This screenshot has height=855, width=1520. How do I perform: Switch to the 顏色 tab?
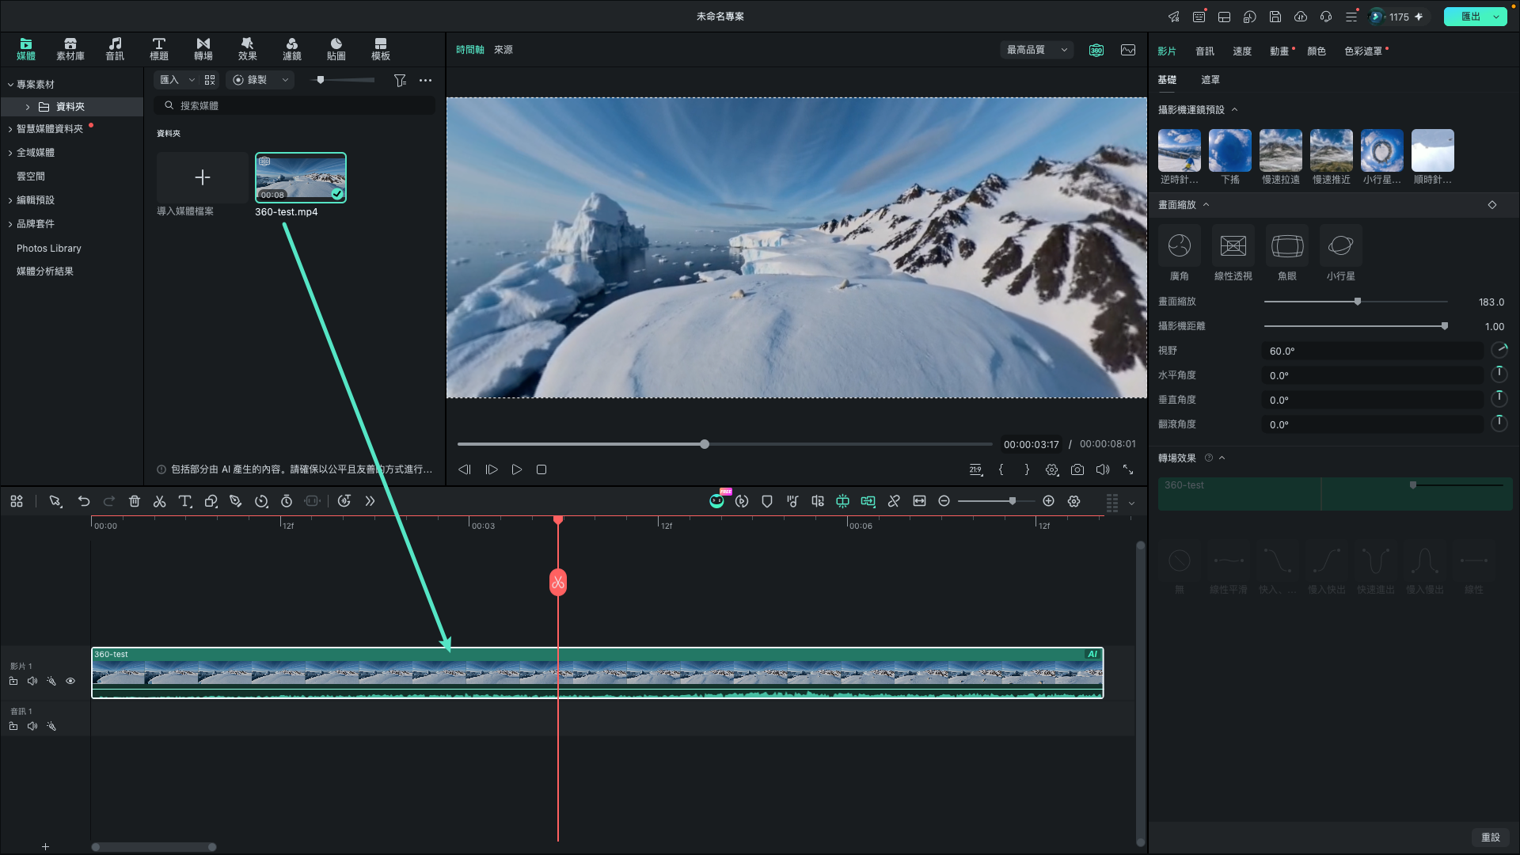[x=1317, y=51]
